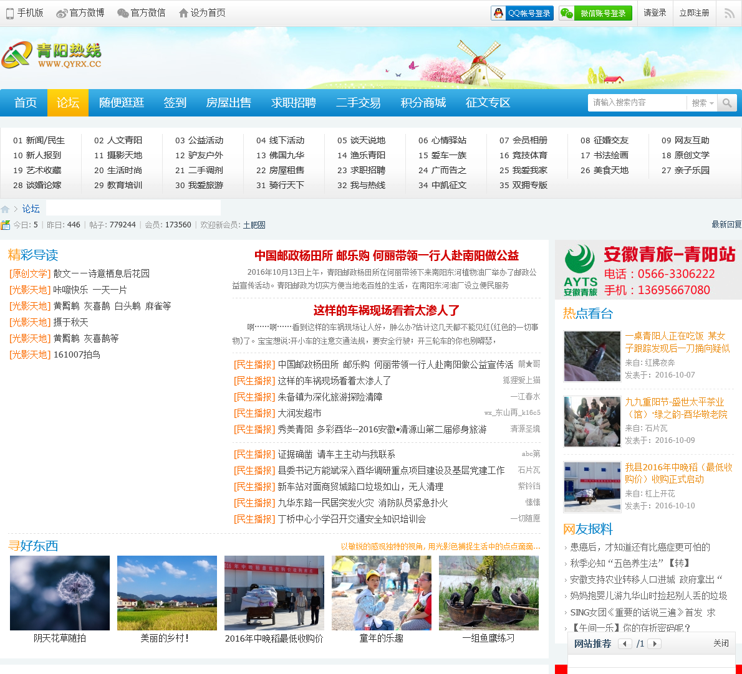Open forum section 30 我爱旅游
Viewport: 742px width, 674px height.
[199, 185]
